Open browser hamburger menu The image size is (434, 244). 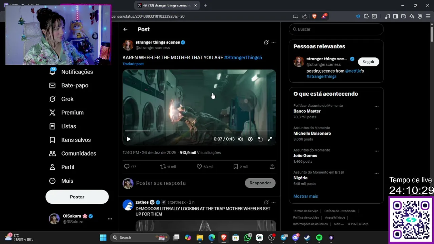tap(428, 16)
